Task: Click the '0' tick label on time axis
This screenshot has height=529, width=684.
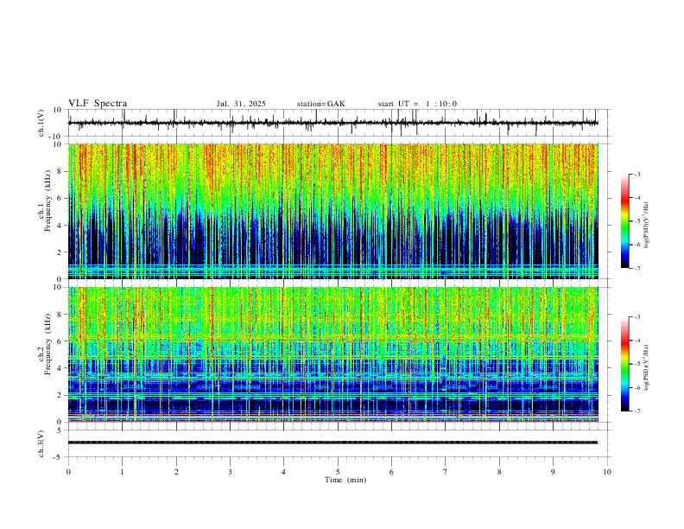Action: coord(68,472)
